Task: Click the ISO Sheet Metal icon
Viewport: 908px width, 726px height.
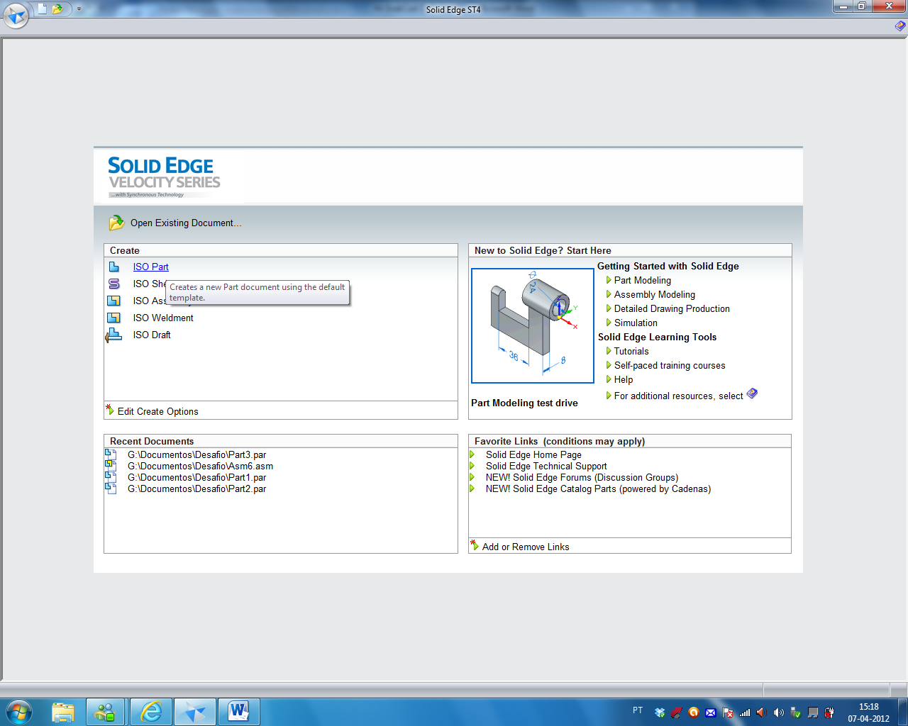Action: 114,284
